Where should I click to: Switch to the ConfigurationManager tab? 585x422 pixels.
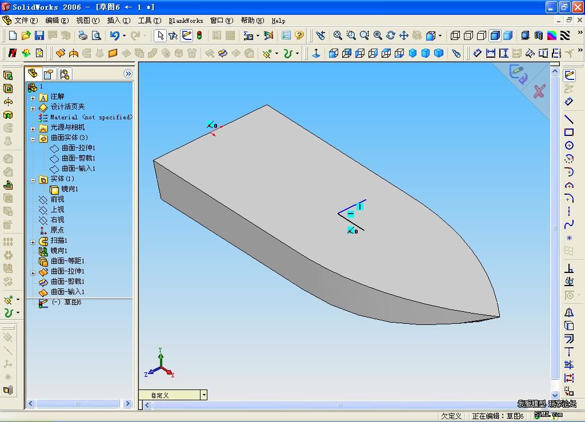pos(64,74)
